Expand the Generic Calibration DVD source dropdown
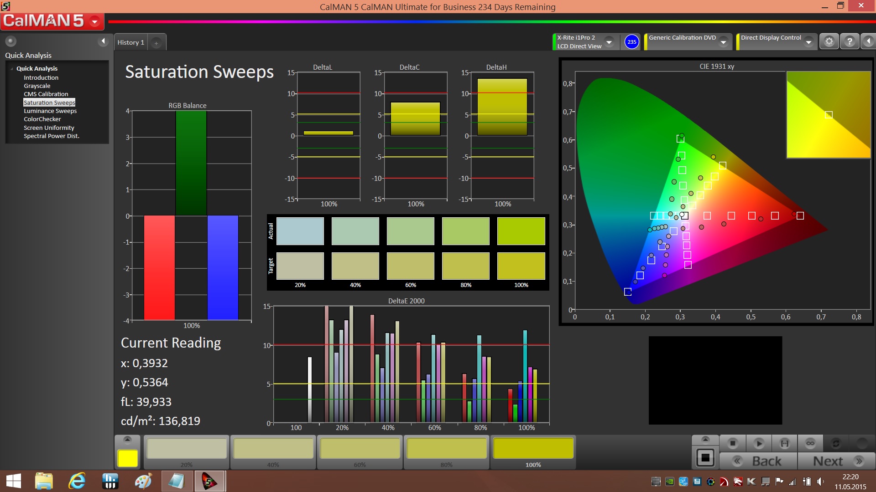Screen dimensions: 876x492 (723, 41)
